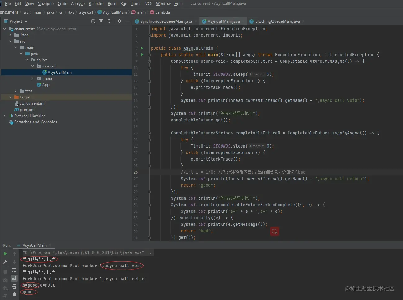This screenshot has height=300, width=403.
Task: Click down stack trace arrow icon
Action: [14, 262]
